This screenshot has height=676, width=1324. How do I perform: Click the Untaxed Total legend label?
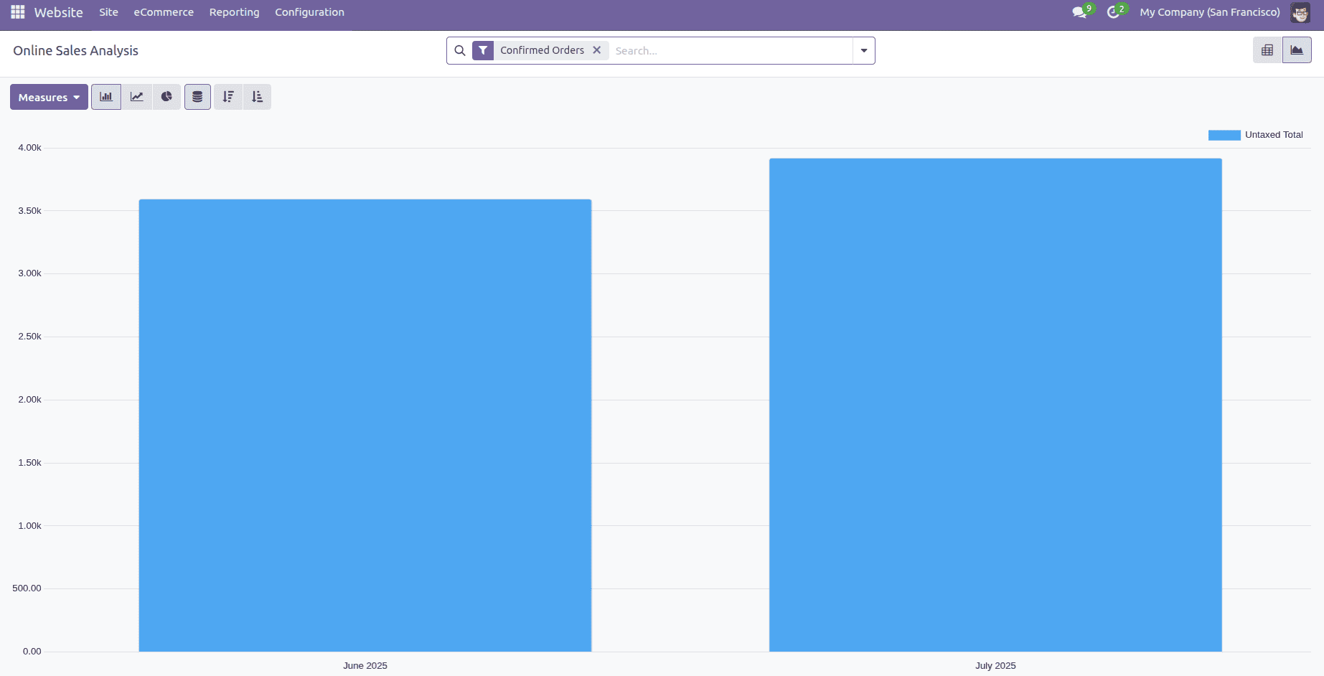pos(1274,135)
